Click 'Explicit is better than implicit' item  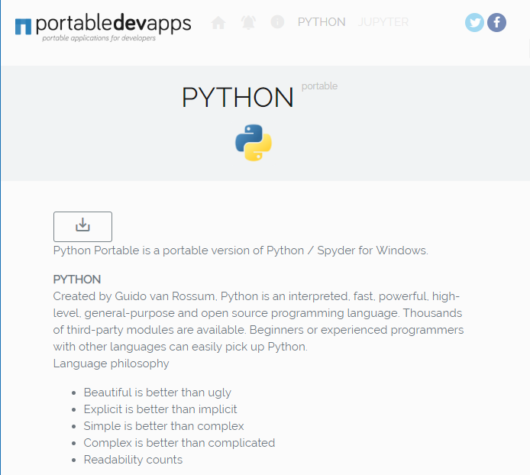(x=160, y=409)
